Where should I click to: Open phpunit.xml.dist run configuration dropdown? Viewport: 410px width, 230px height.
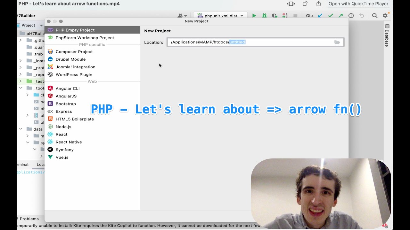pos(220,16)
